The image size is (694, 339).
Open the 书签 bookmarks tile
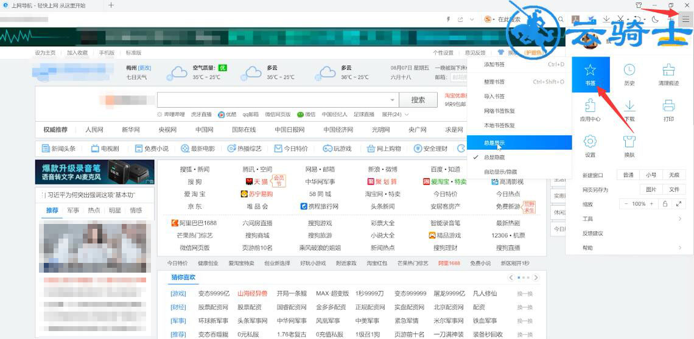click(x=591, y=75)
